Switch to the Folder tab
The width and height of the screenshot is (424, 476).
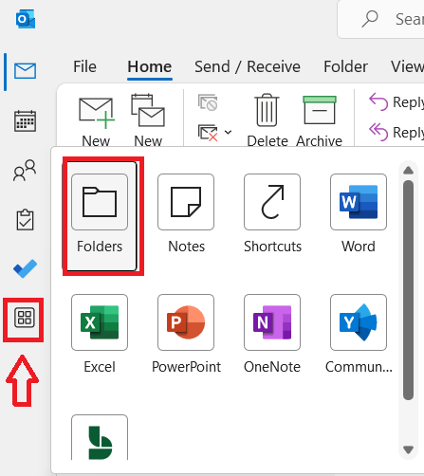[x=345, y=66]
